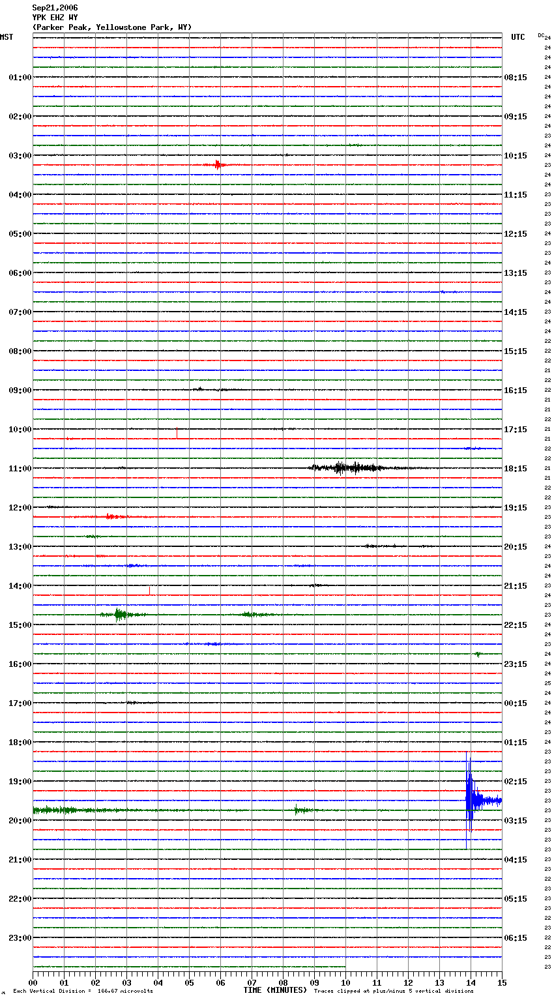Select the 19:00 MST row label
This screenshot has height=1000, width=554.
tap(20, 782)
